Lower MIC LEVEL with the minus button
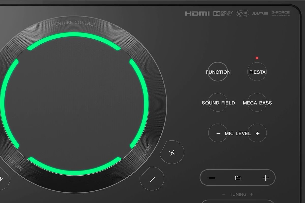This screenshot has height=203, width=305. click(218, 133)
